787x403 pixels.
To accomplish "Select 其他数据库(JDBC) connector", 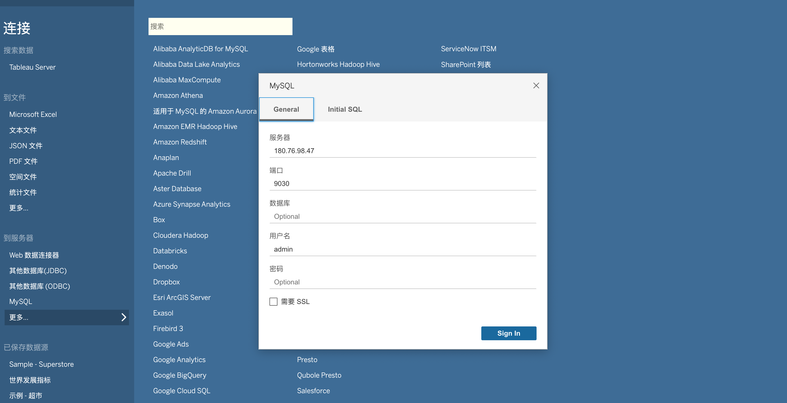I will point(38,271).
